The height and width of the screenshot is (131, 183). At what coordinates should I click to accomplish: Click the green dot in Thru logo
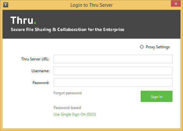tap(35, 23)
